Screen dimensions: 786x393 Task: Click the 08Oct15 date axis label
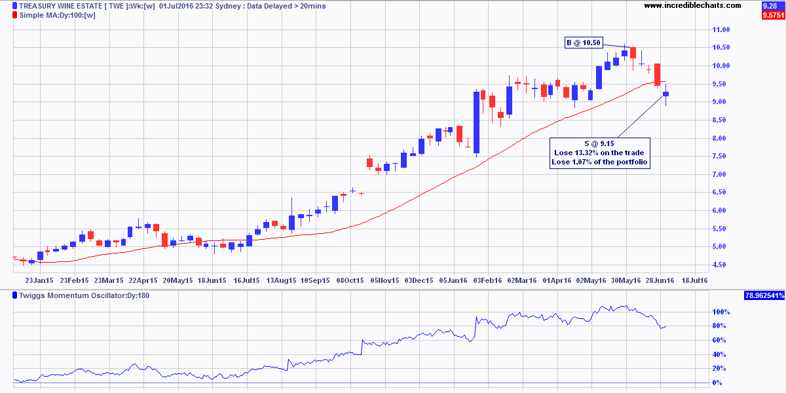[x=349, y=280]
